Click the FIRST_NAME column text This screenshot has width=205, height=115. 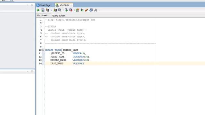57,57
